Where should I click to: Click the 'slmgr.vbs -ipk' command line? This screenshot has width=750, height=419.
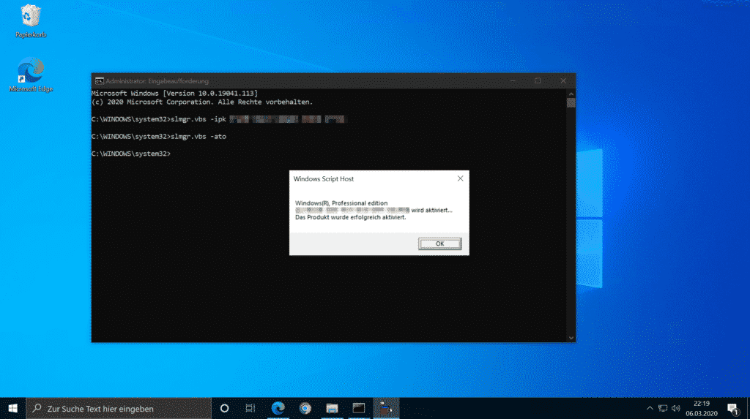click(218, 119)
